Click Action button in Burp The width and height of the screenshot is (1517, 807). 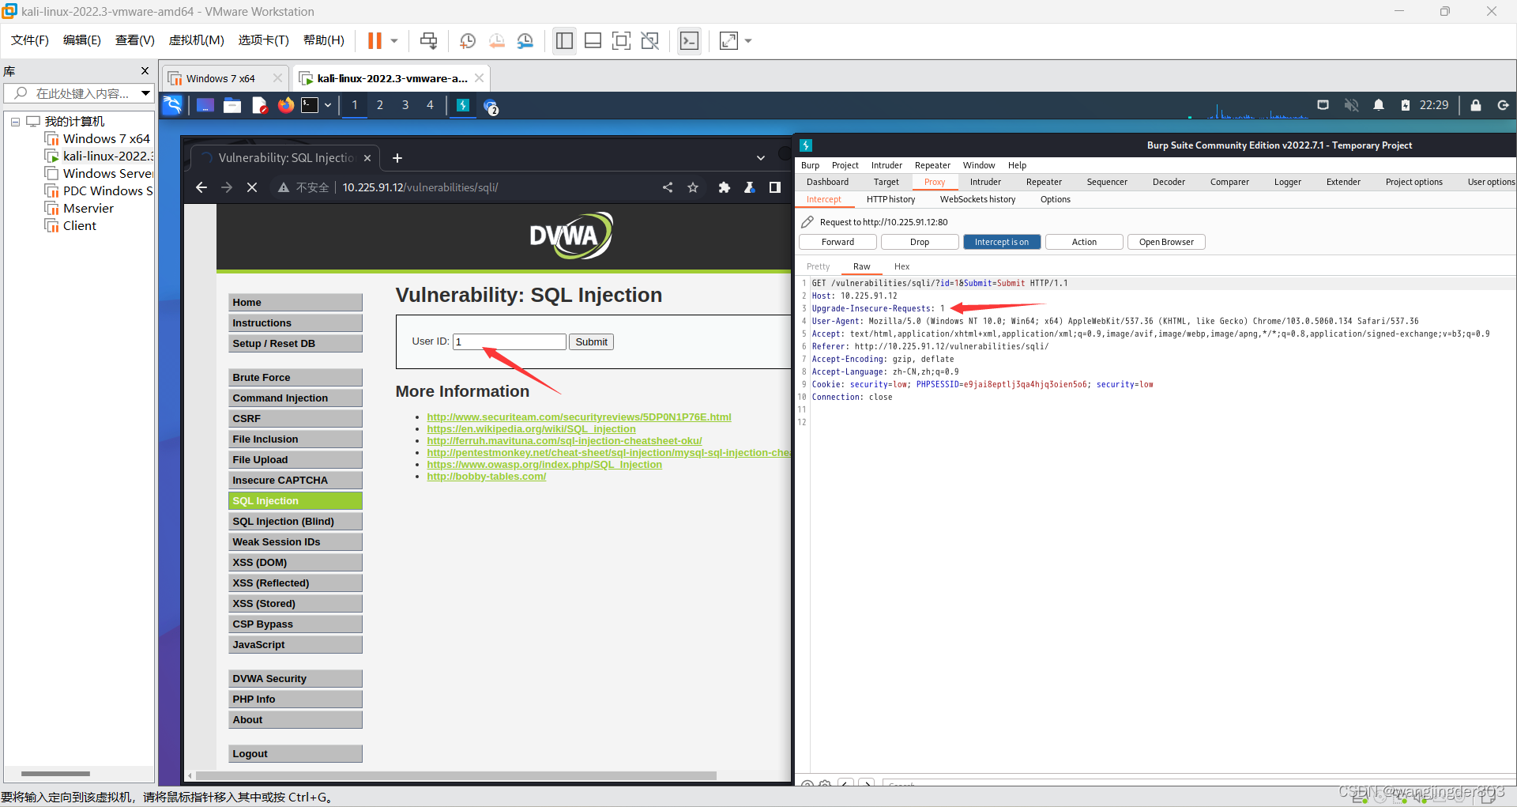coord(1084,242)
